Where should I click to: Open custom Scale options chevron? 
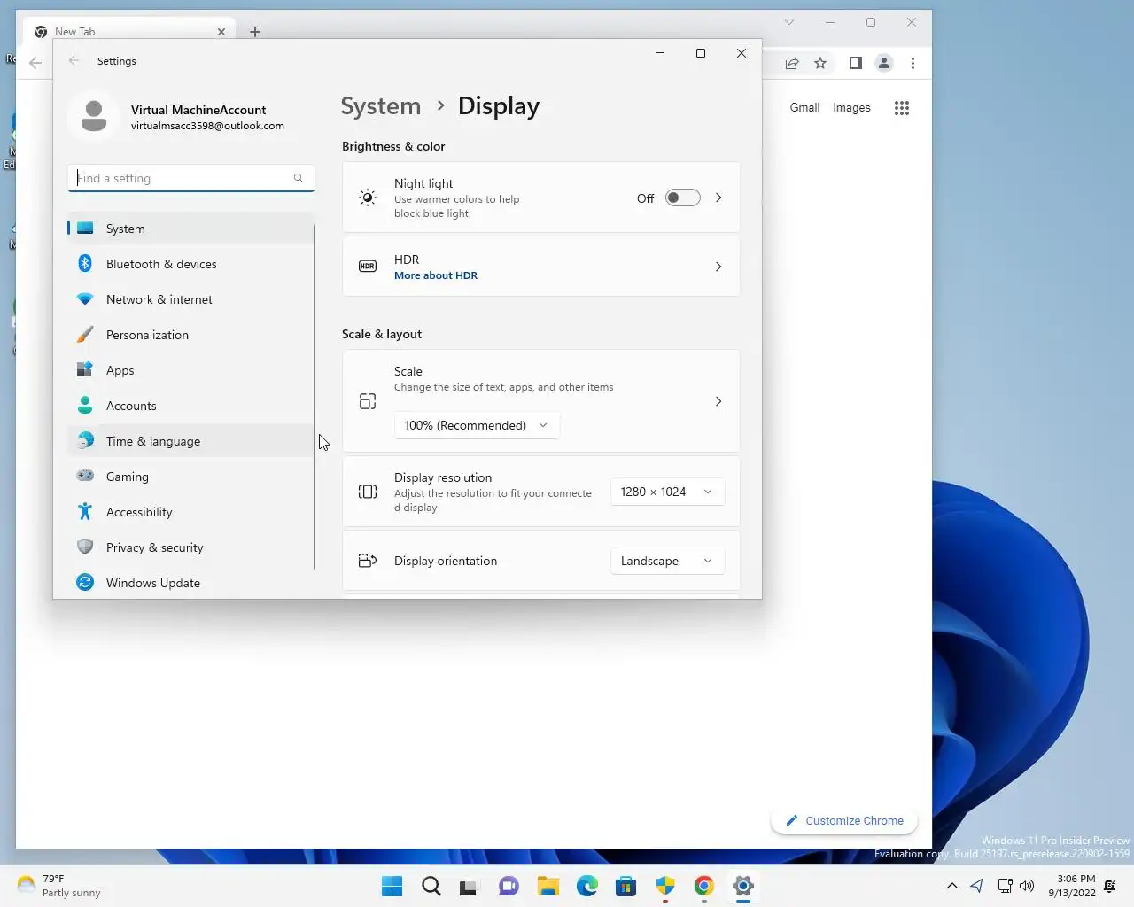coord(718,401)
